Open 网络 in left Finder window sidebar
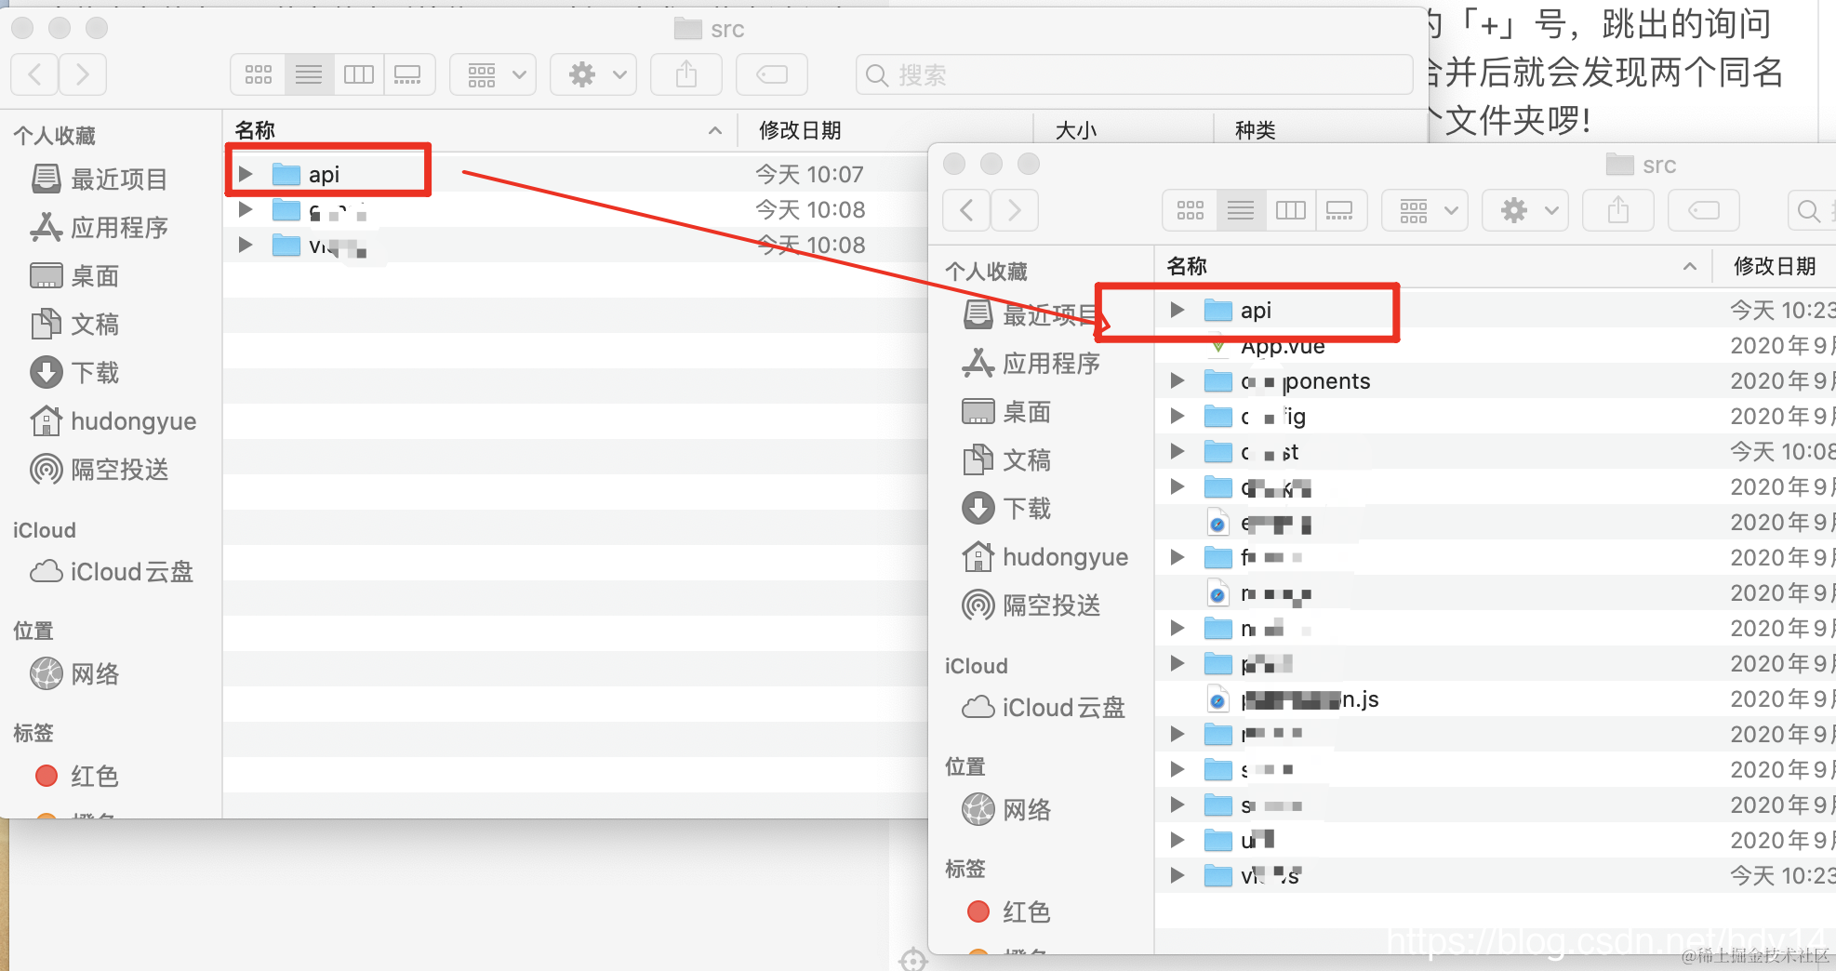Image resolution: width=1836 pixels, height=971 pixels. [75, 673]
